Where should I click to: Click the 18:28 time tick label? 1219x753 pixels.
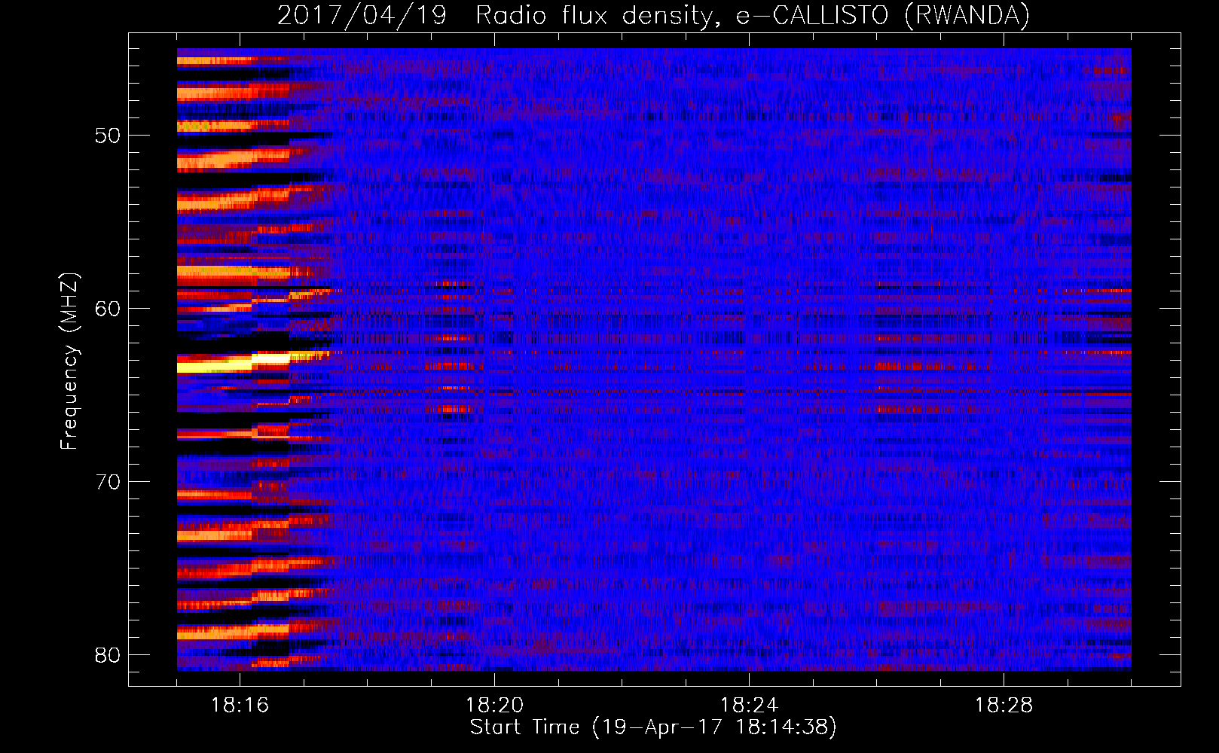click(x=1004, y=706)
